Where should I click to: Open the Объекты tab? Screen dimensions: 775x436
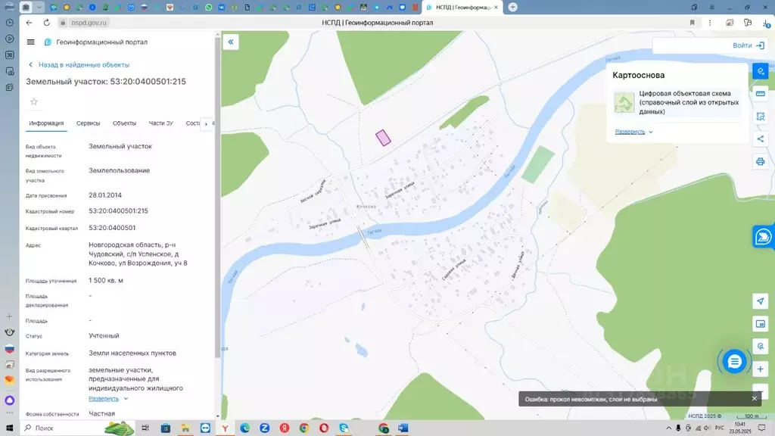point(124,123)
